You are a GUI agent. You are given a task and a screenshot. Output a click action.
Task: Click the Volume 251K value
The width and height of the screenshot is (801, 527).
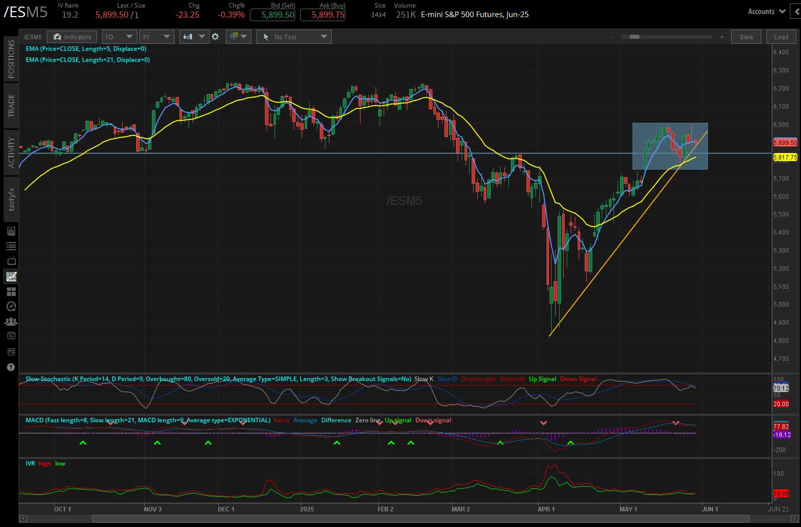[x=405, y=15]
